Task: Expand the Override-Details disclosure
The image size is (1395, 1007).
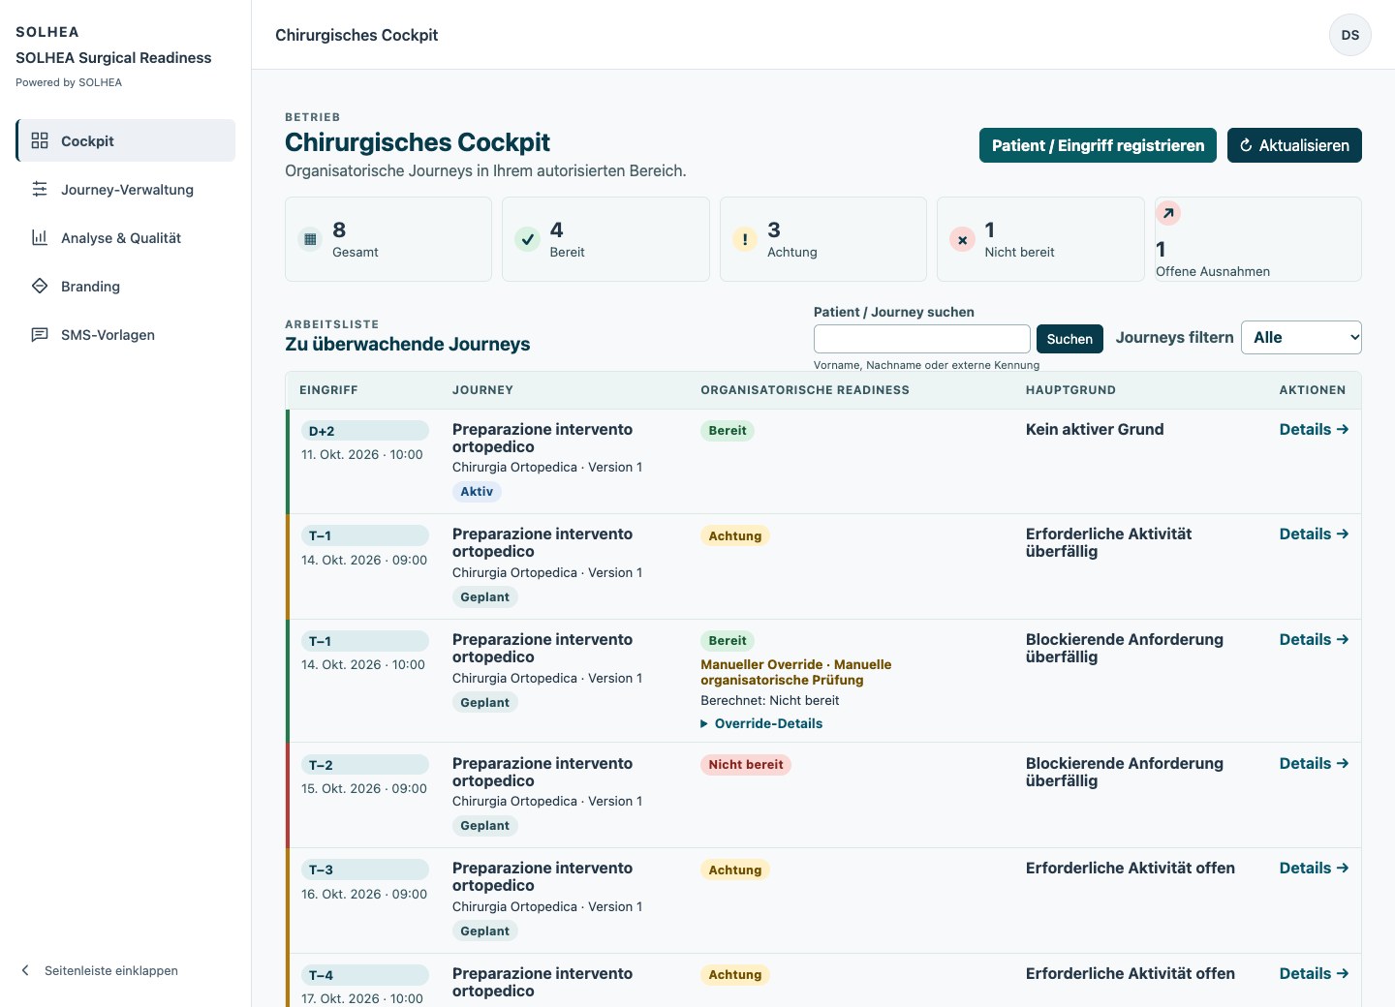Action: [761, 723]
